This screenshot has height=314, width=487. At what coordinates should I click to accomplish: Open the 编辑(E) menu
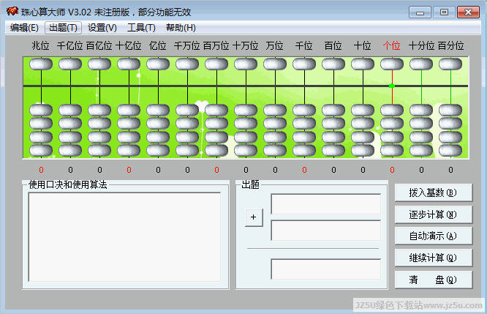coord(24,28)
